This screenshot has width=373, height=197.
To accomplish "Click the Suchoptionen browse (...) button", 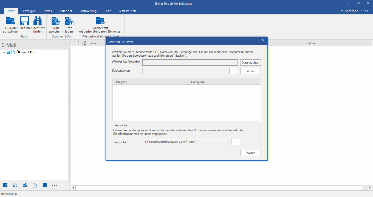I will (x=233, y=71).
